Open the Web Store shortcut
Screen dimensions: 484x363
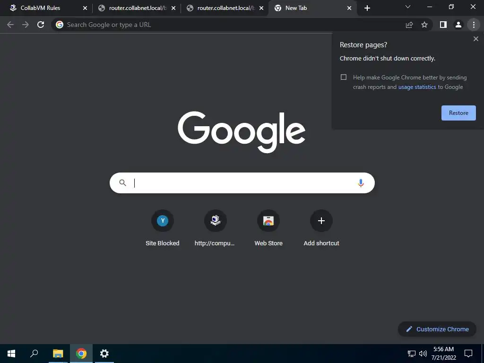point(268,228)
